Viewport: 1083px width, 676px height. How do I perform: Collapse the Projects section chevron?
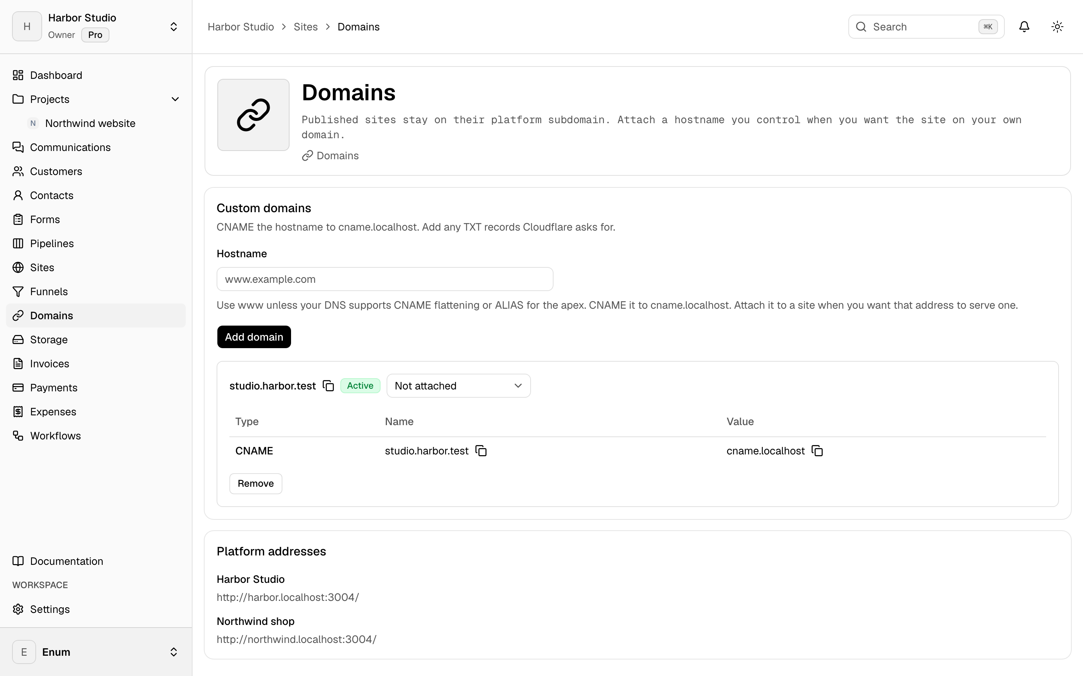tap(175, 99)
